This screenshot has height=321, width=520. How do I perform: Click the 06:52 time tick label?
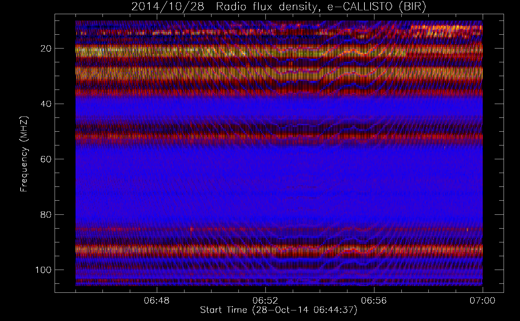tap(265, 301)
